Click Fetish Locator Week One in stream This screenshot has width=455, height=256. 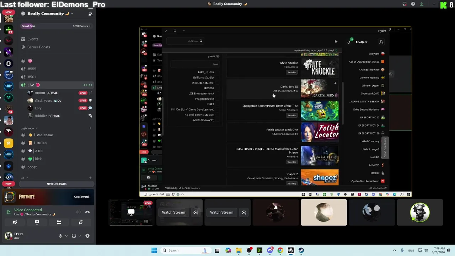coord(282,130)
